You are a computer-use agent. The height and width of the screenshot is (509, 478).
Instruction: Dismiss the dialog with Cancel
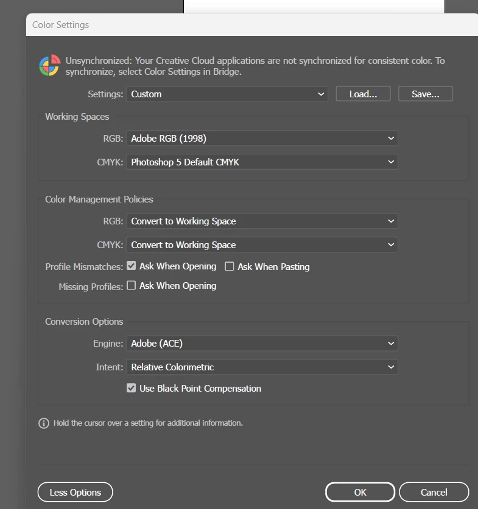click(x=434, y=492)
